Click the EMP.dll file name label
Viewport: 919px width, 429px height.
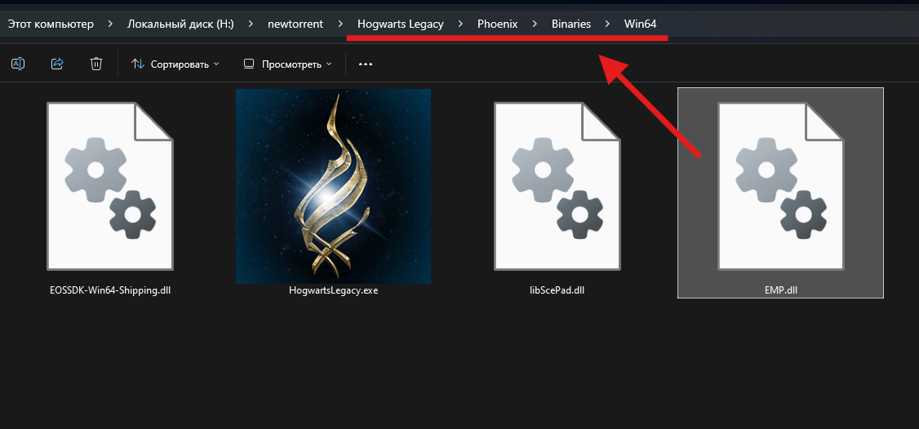(x=781, y=290)
